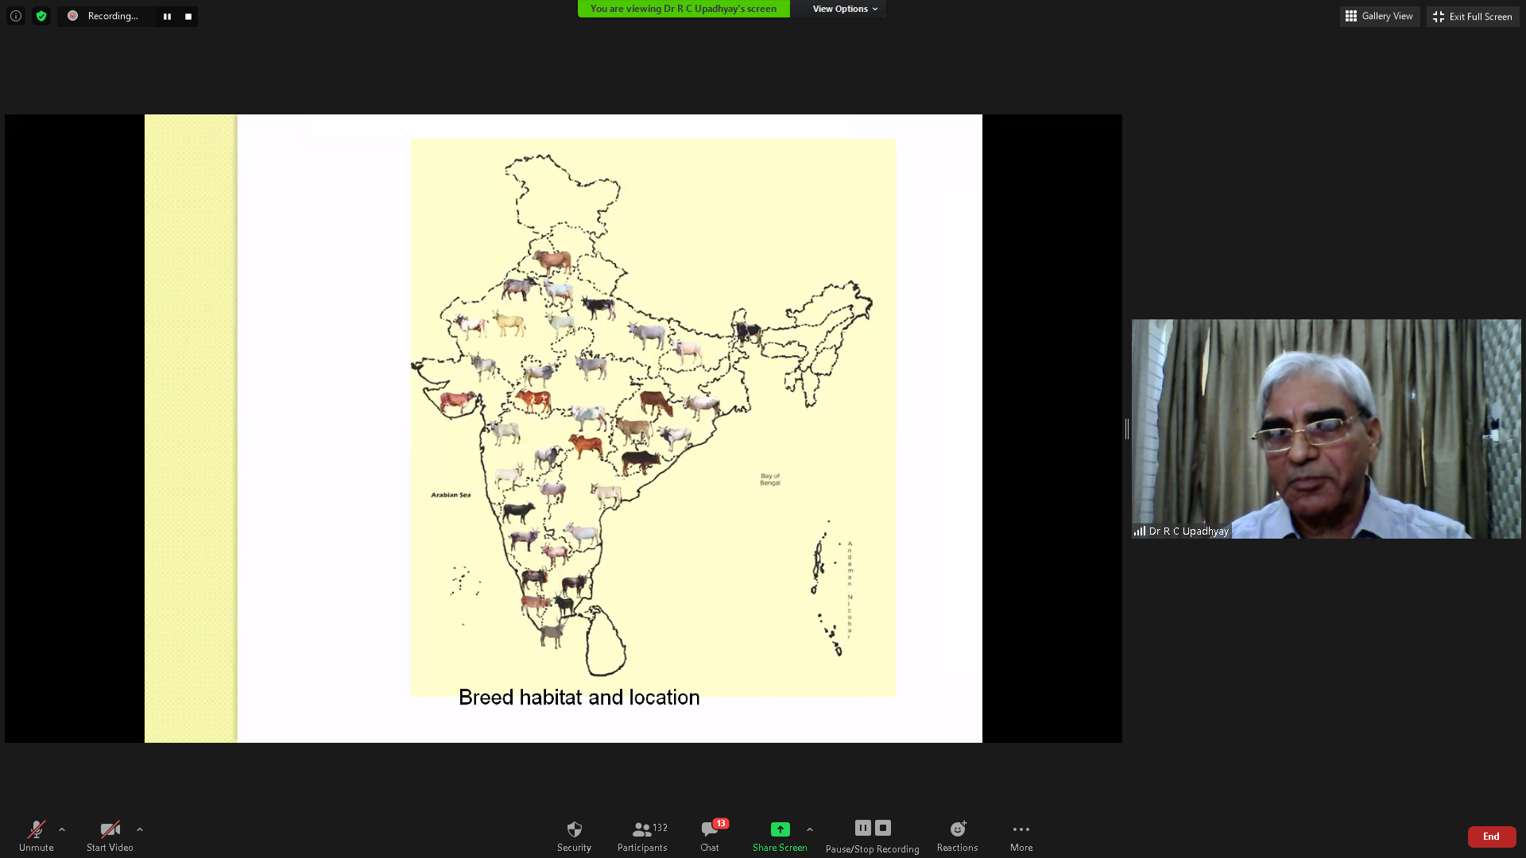This screenshot has height=858, width=1526.
Task: Click Dr R C Upadhyay's video thumbnail
Action: [1326, 429]
